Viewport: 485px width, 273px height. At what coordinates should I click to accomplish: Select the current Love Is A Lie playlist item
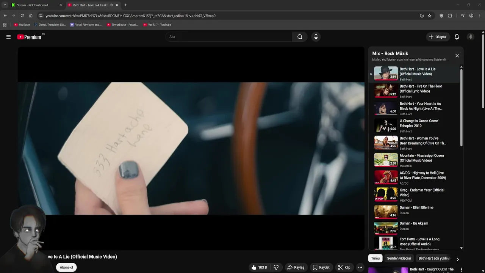(x=415, y=74)
